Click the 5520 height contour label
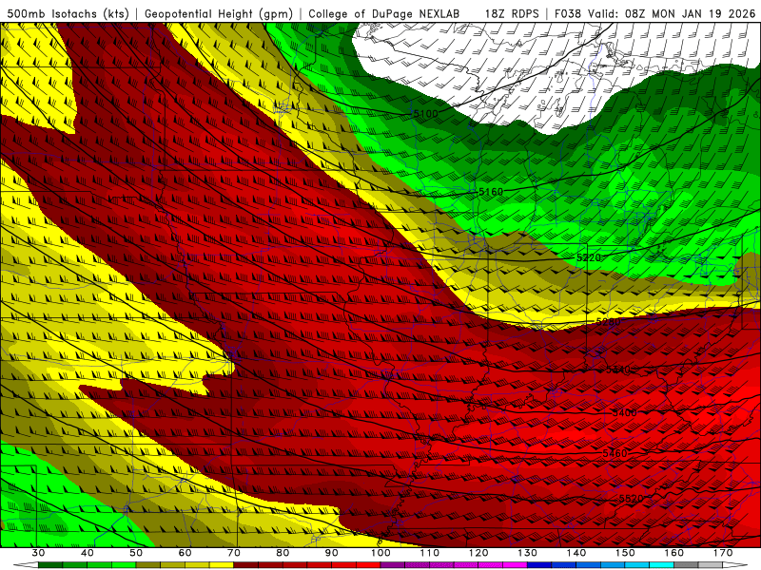 632,499
